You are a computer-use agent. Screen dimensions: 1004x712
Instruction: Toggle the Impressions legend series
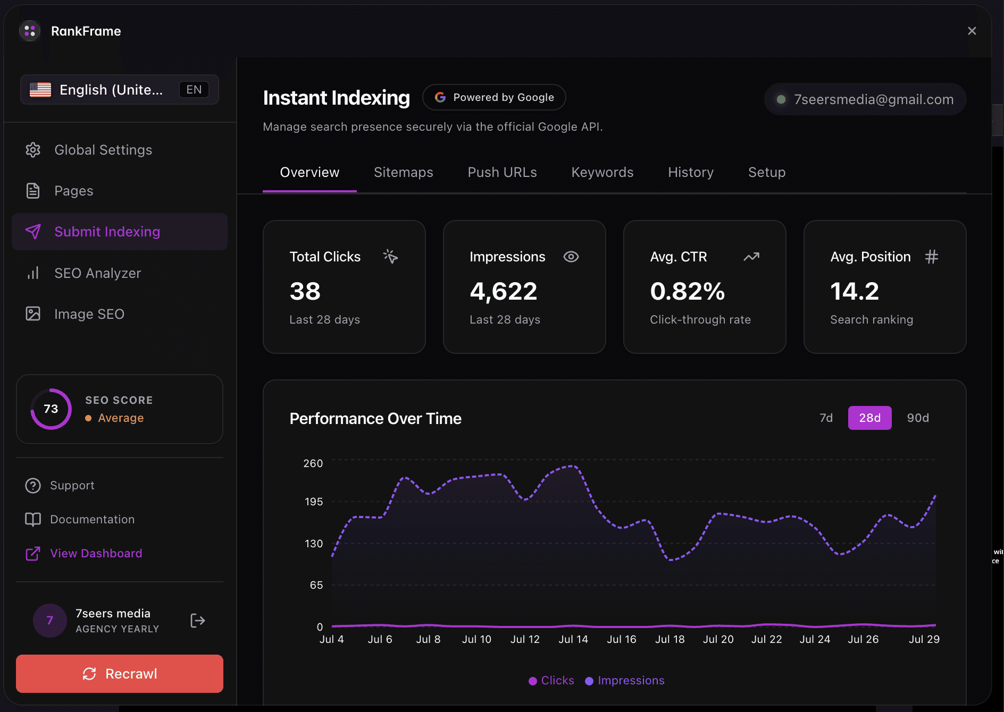(625, 681)
